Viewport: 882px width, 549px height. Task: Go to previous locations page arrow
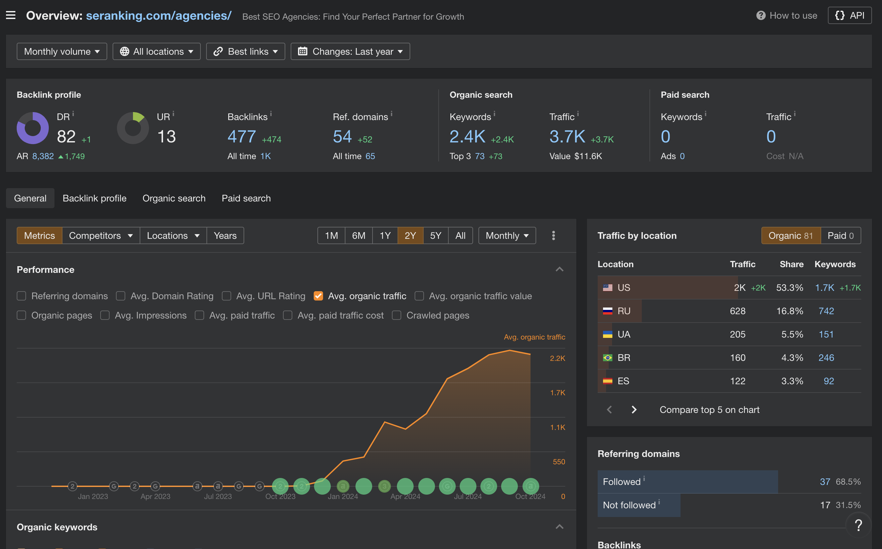pyautogui.click(x=610, y=410)
